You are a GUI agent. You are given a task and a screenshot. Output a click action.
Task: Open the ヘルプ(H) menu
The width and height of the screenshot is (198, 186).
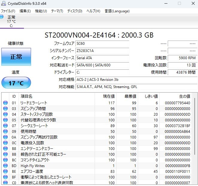click(x=93, y=11)
